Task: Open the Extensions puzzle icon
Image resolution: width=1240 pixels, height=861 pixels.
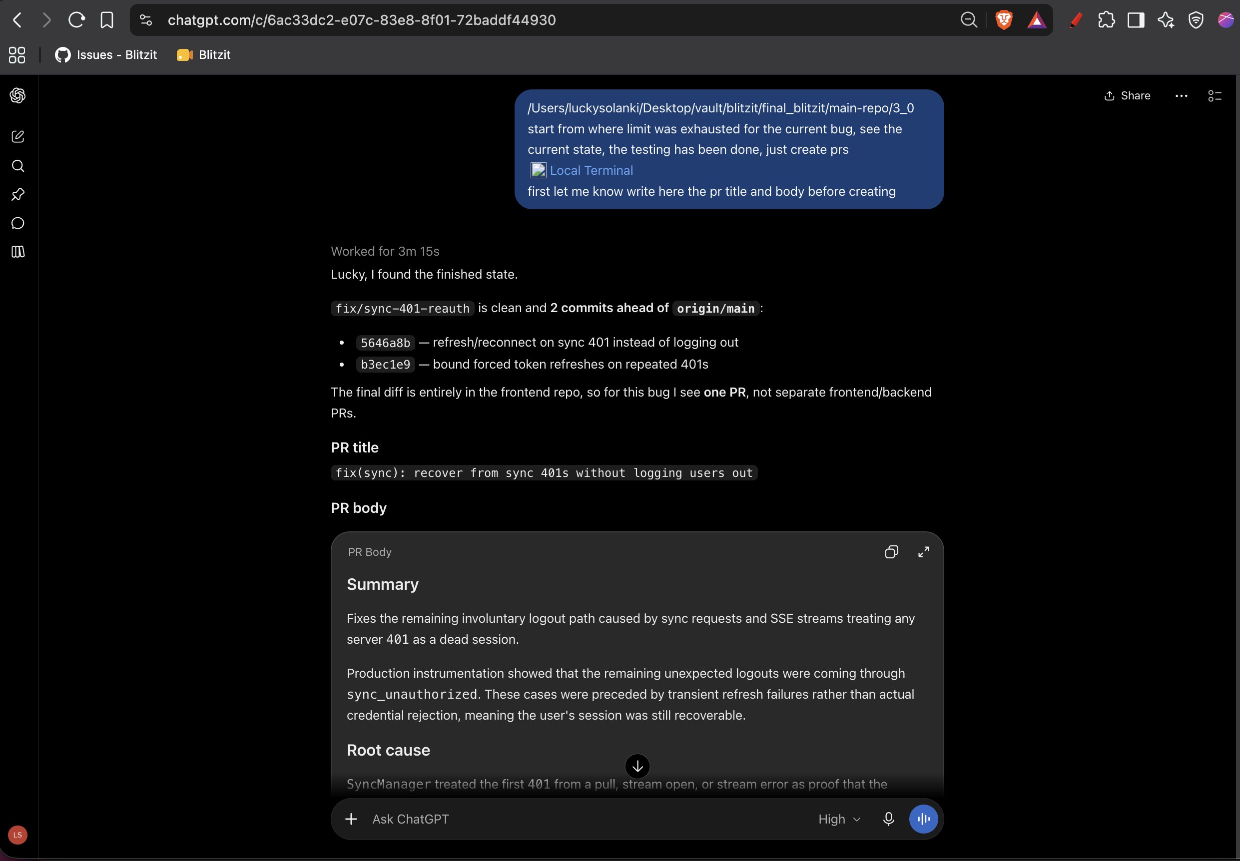Action: coord(1106,20)
